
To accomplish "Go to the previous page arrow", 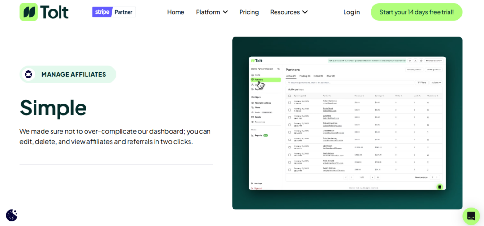I will click(x=351, y=177).
